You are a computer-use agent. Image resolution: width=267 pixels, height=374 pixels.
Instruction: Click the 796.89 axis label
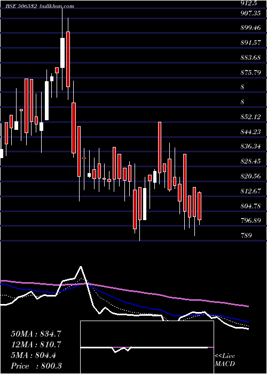(251, 221)
